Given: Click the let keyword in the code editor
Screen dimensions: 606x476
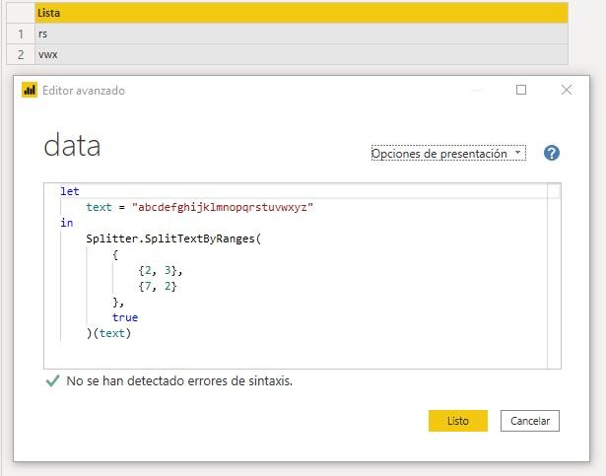Looking at the screenshot, I should pos(69,191).
